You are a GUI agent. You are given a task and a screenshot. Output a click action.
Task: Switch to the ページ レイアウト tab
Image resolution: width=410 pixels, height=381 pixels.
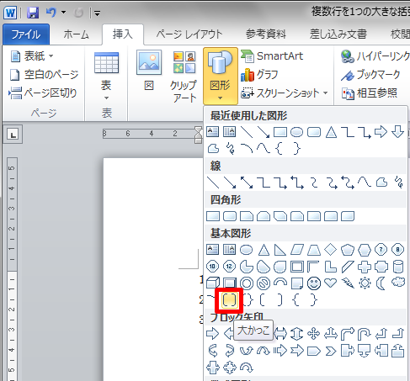click(189, 34)
